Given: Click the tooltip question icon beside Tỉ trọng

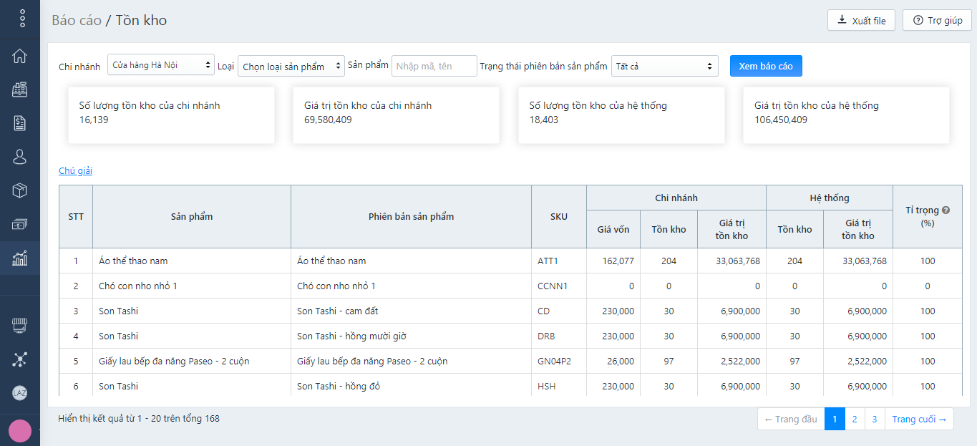Looking at the screenshot, I should tap(946, 210).
